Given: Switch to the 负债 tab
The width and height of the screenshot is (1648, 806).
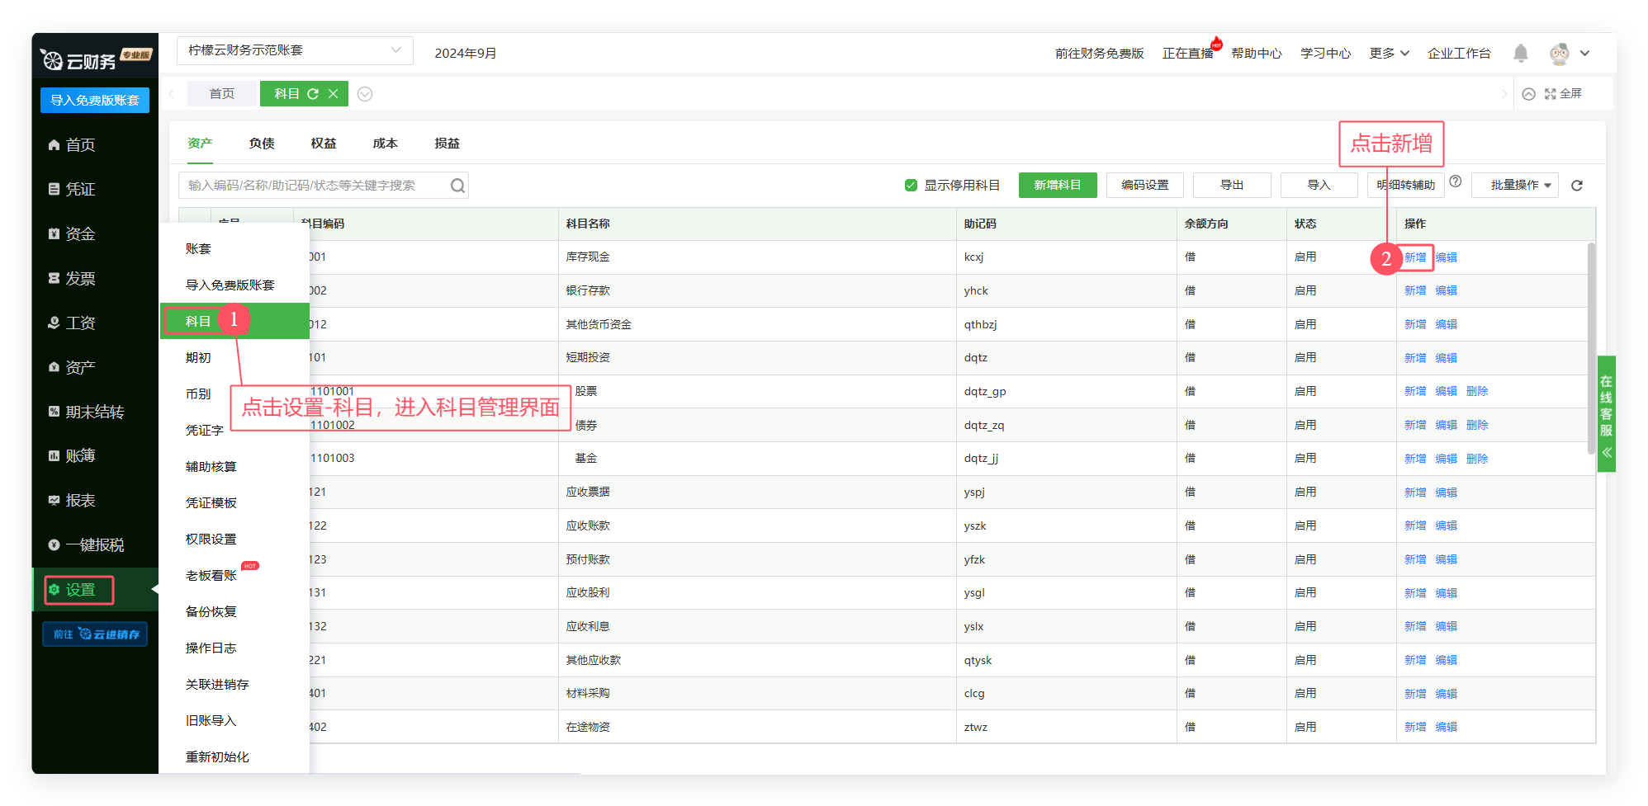Looking at the screenshot, I should point(262,144).
